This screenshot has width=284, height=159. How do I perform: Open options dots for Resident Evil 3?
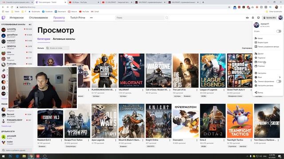click(61, 140)
